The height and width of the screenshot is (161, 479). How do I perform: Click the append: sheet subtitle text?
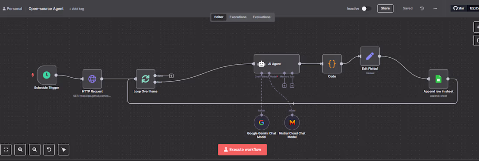[x=439, y=95]
